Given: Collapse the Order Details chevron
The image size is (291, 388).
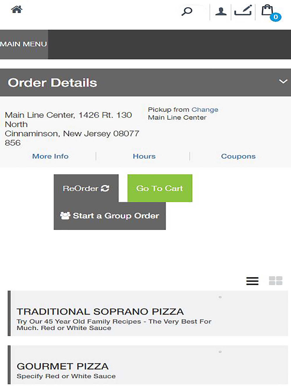Looking at the screenshot, I should coord(283,81).
